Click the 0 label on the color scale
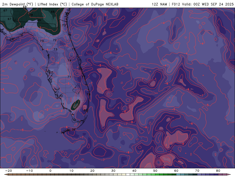This screenshot has height=176, width=235. point(50,171)
